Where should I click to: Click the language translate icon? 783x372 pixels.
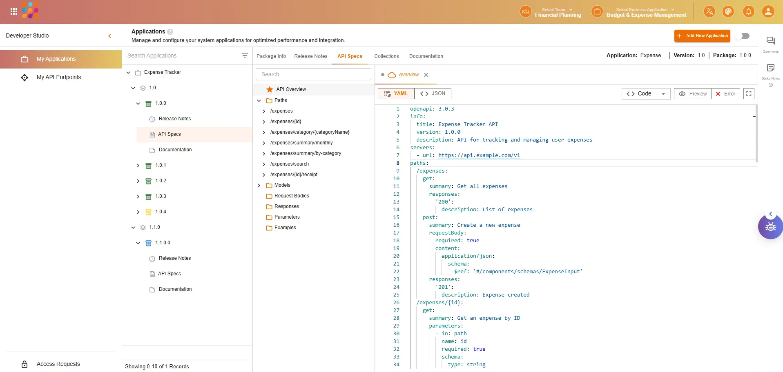pos(709,11)
